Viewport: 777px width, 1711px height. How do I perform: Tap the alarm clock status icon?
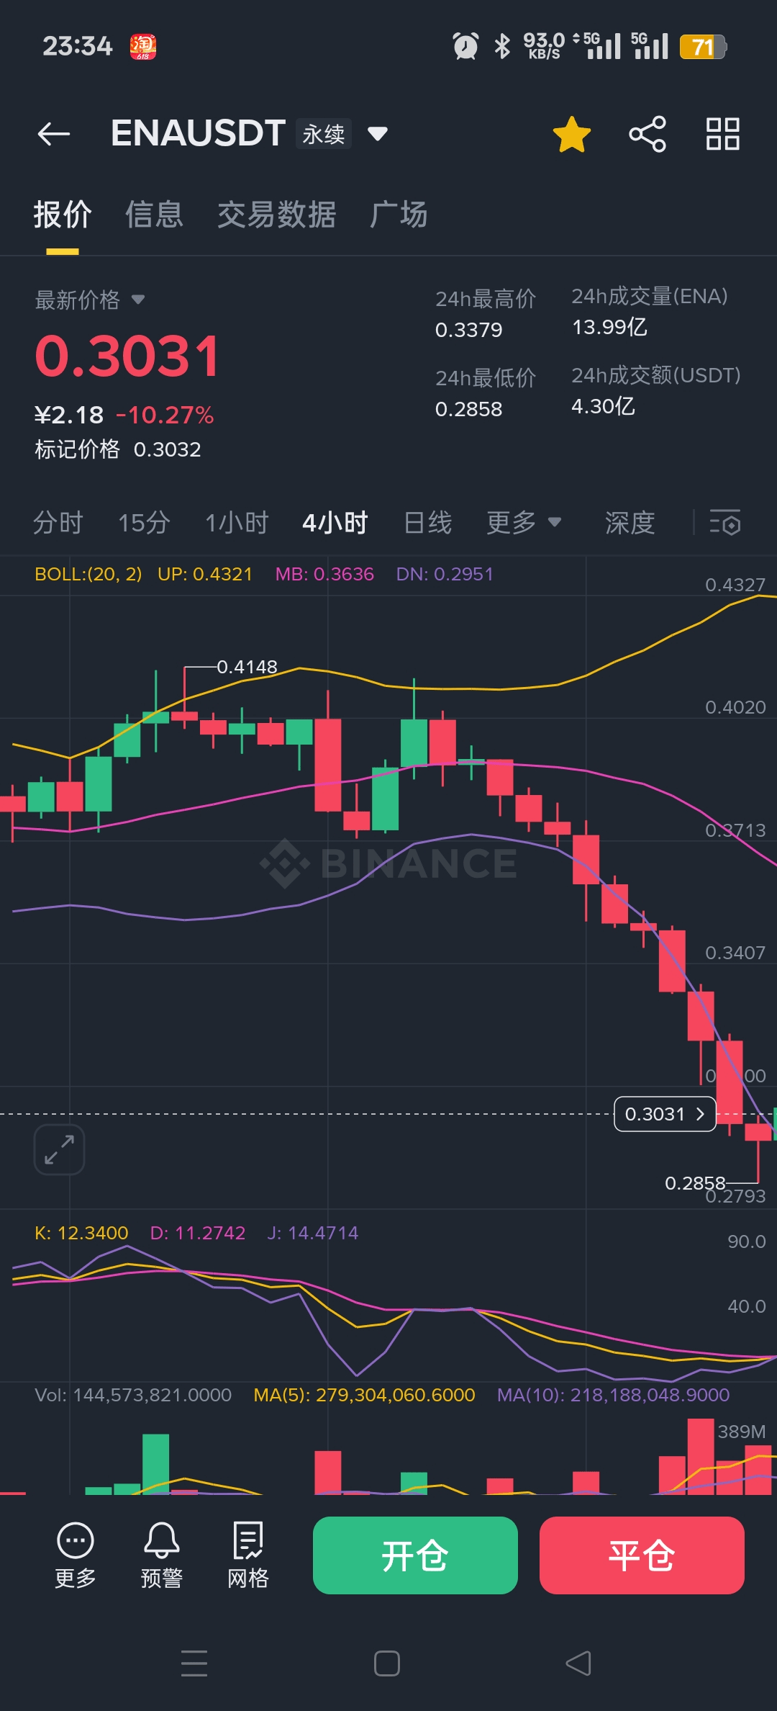[x=465, y=47]
